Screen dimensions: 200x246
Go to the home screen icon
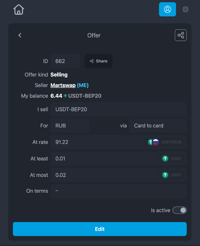(x=19, y=9)
